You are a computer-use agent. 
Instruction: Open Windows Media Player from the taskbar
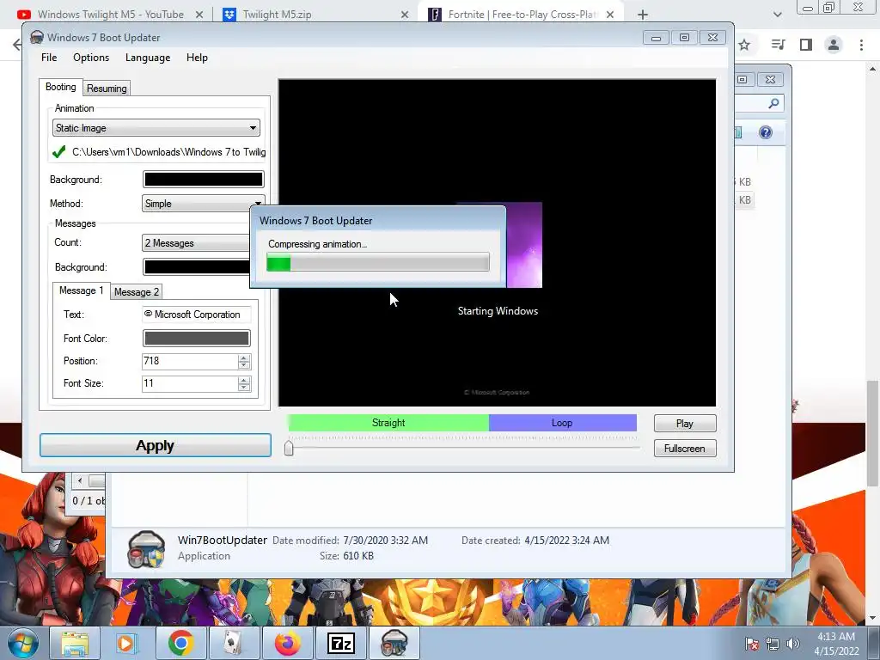coord(126,643)
